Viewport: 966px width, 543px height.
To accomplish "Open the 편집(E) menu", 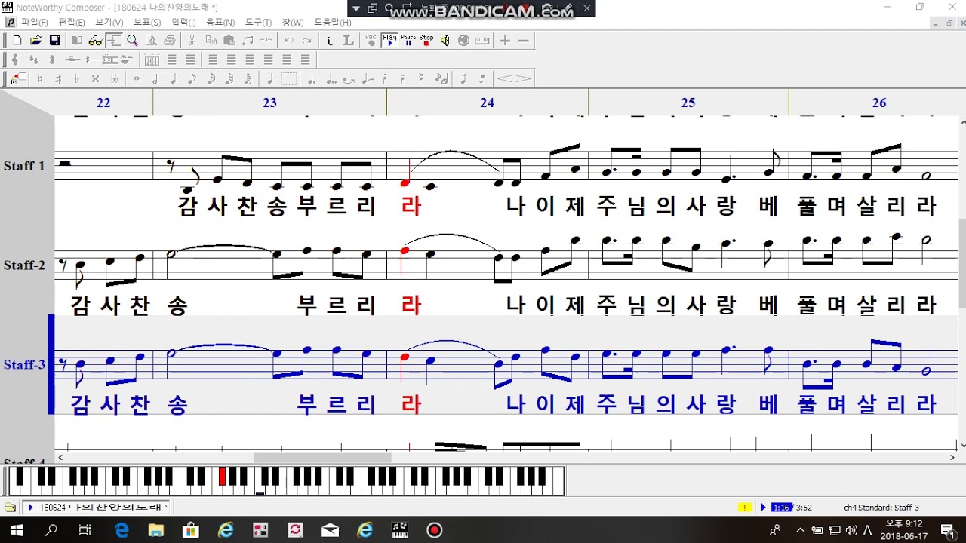I will coord(72,23).
